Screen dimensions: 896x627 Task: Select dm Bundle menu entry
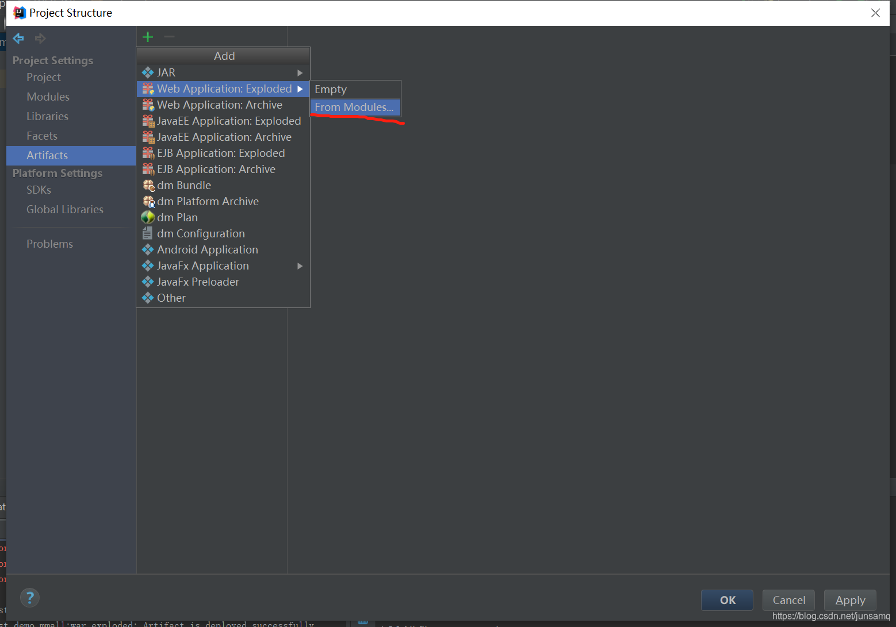click(x=223, y=185)
